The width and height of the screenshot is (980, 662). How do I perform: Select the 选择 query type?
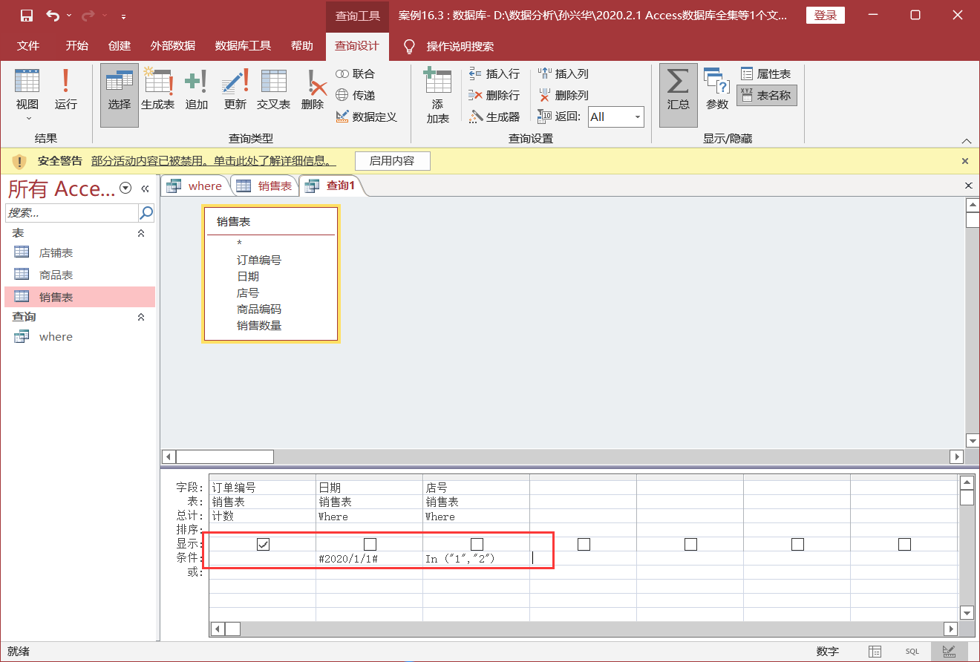(x=119, y=94)
